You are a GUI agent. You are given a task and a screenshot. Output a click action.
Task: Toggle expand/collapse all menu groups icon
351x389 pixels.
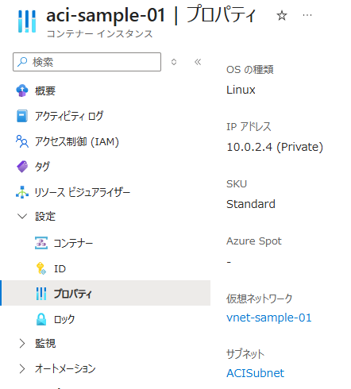click(x=174, y=62)
